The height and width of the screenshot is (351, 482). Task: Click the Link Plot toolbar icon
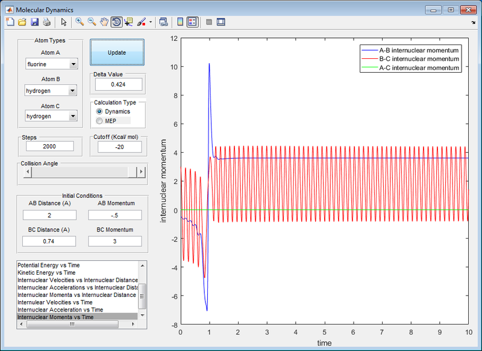(x=163, y=22)
